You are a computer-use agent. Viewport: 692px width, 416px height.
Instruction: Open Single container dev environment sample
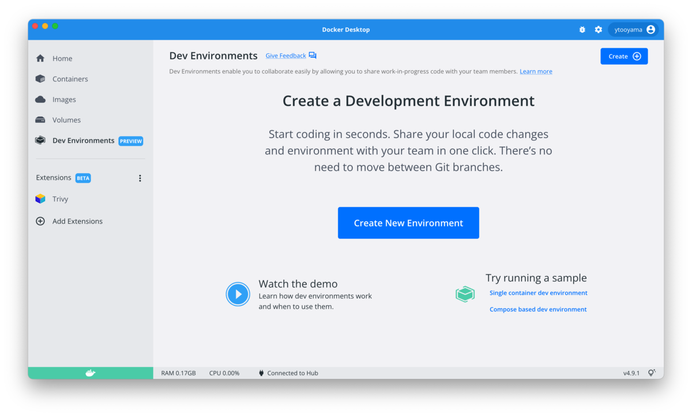pos(539,293)
